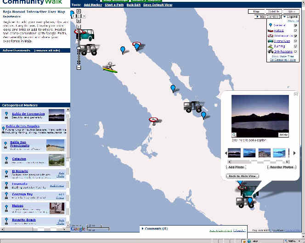Image resolution: width=305 pixels, height=243 pixels.
Task: Click the map zoom slider handle
Action: click(x=79, y=48)
